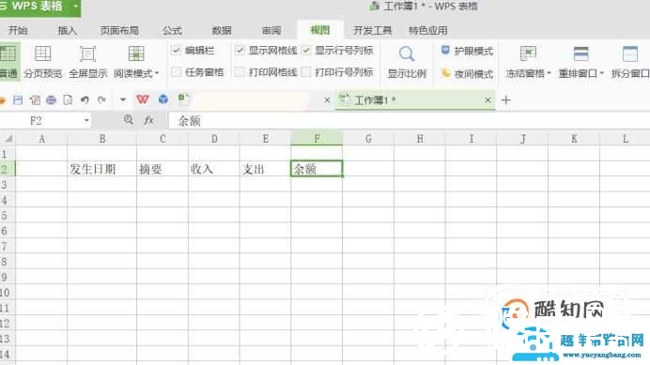This screenshot has height=365, width=650.
Task: Select cell containing 收入
Action: pyautogui.click(x=214, y=169)
